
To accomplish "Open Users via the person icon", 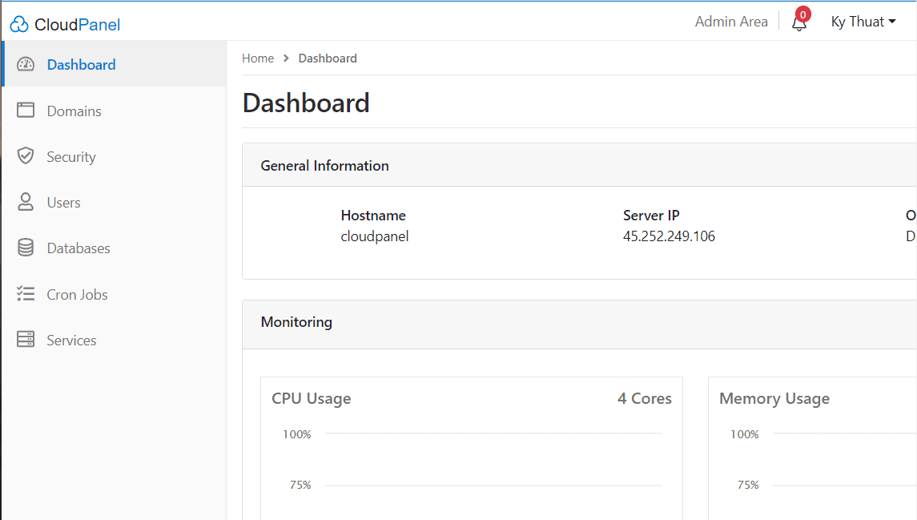I will (x=26, y=202).
